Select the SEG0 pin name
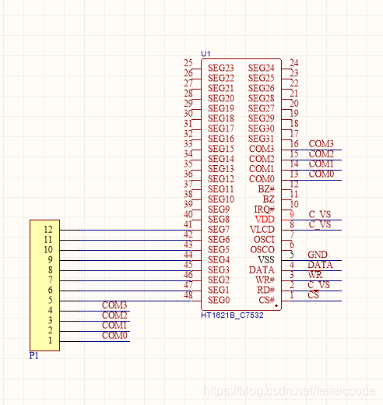This screenshot has width=383, height=405. click(219, 300)
